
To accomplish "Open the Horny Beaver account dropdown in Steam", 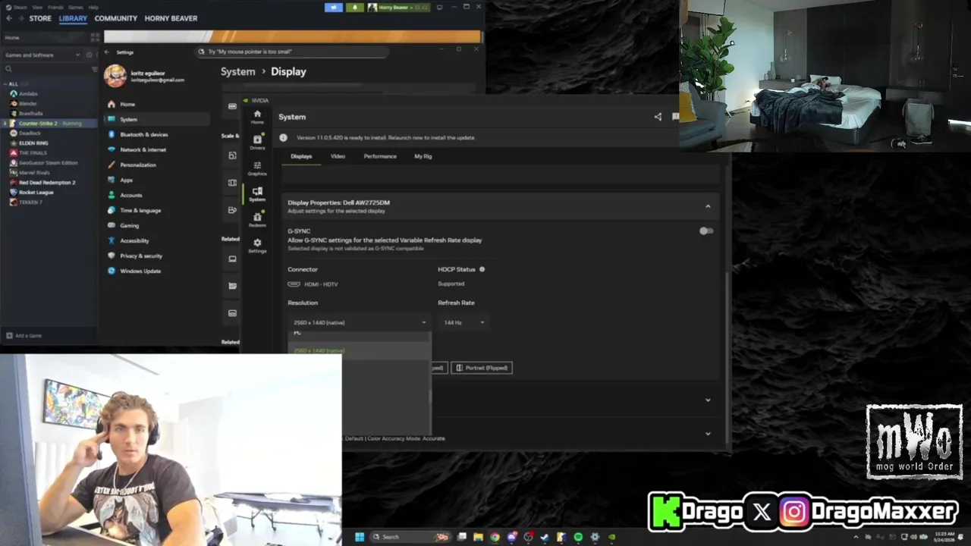I will 398,8.
